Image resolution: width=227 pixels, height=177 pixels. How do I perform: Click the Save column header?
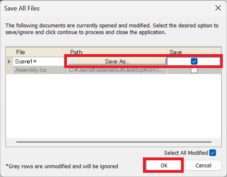tap(194, 52)
